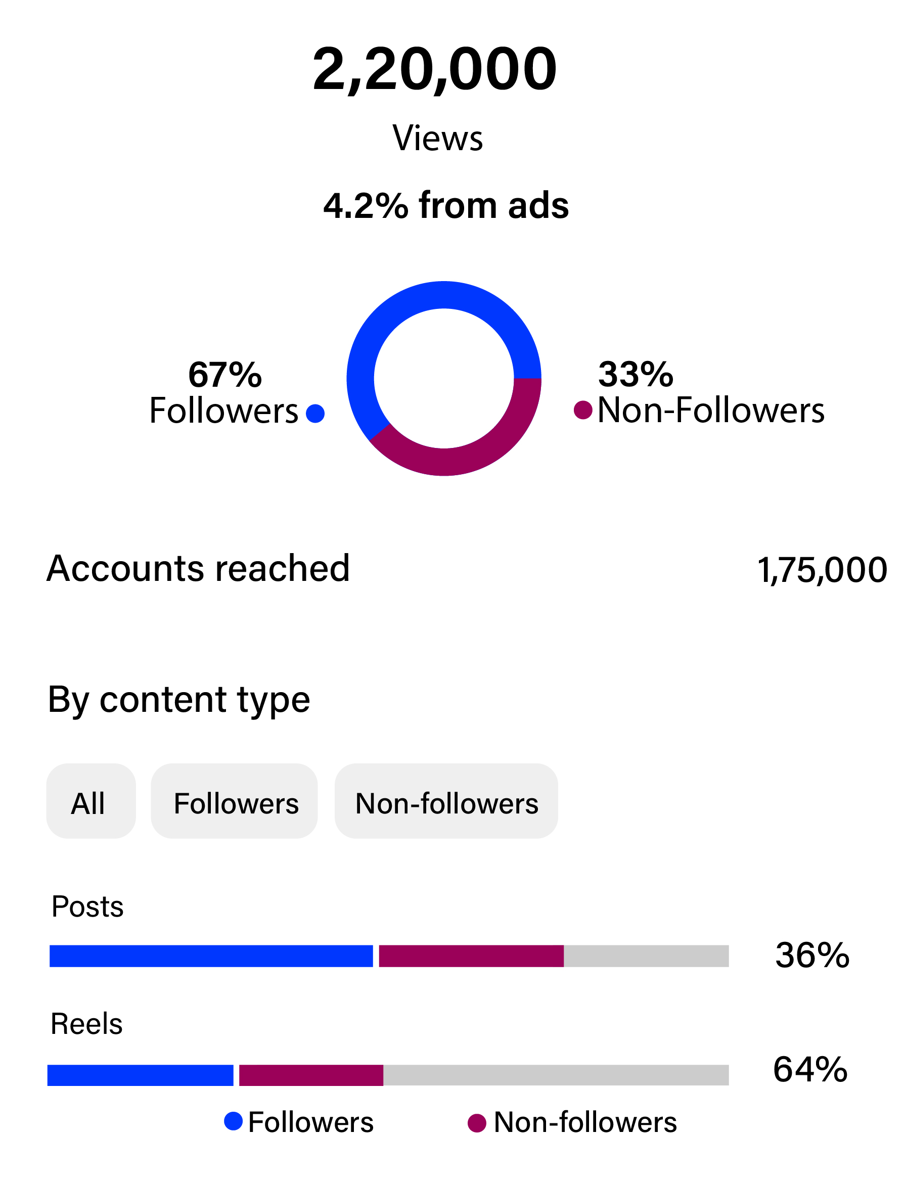The height and width of the screenshot is (1180, 904).
Task: Open the Accounts reached row
Action: point(198,568)
